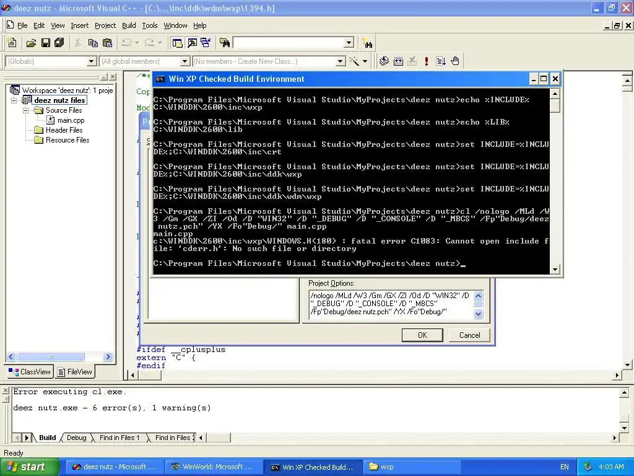Click the Start button
Viewport: 634px width, 476px height.
click(28, 467)
